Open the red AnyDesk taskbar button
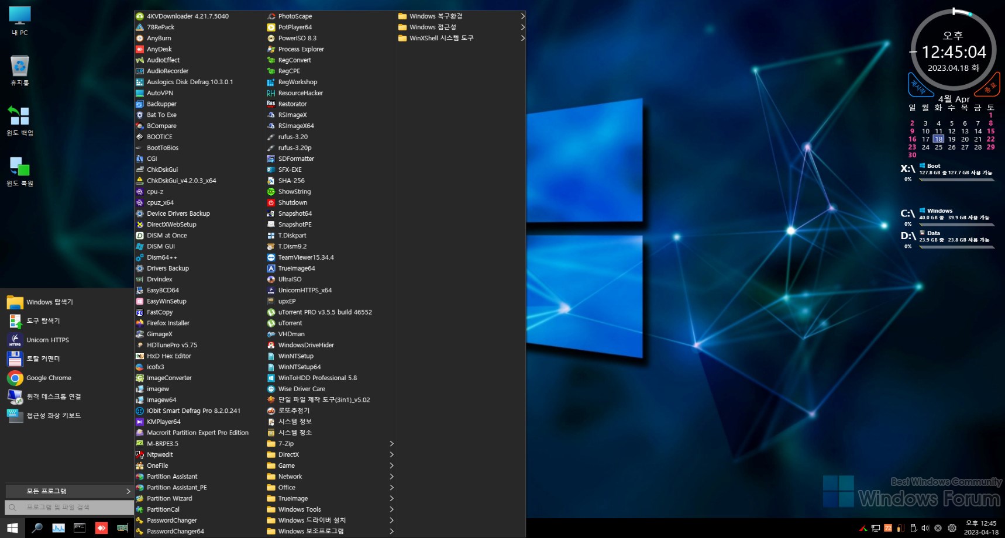This screenshot has width=1005, height=538. click(101, 528)
